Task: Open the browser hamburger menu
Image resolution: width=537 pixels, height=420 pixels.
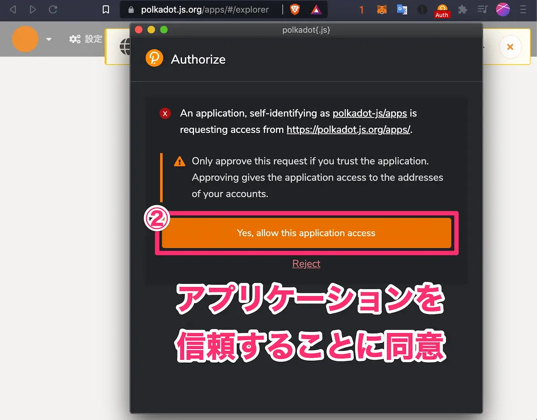Action: 523,9
